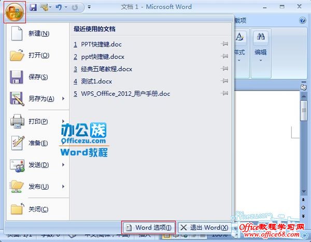
Task: Expand the Undo history dropdown arrow
Action: (x=66, y=7)
